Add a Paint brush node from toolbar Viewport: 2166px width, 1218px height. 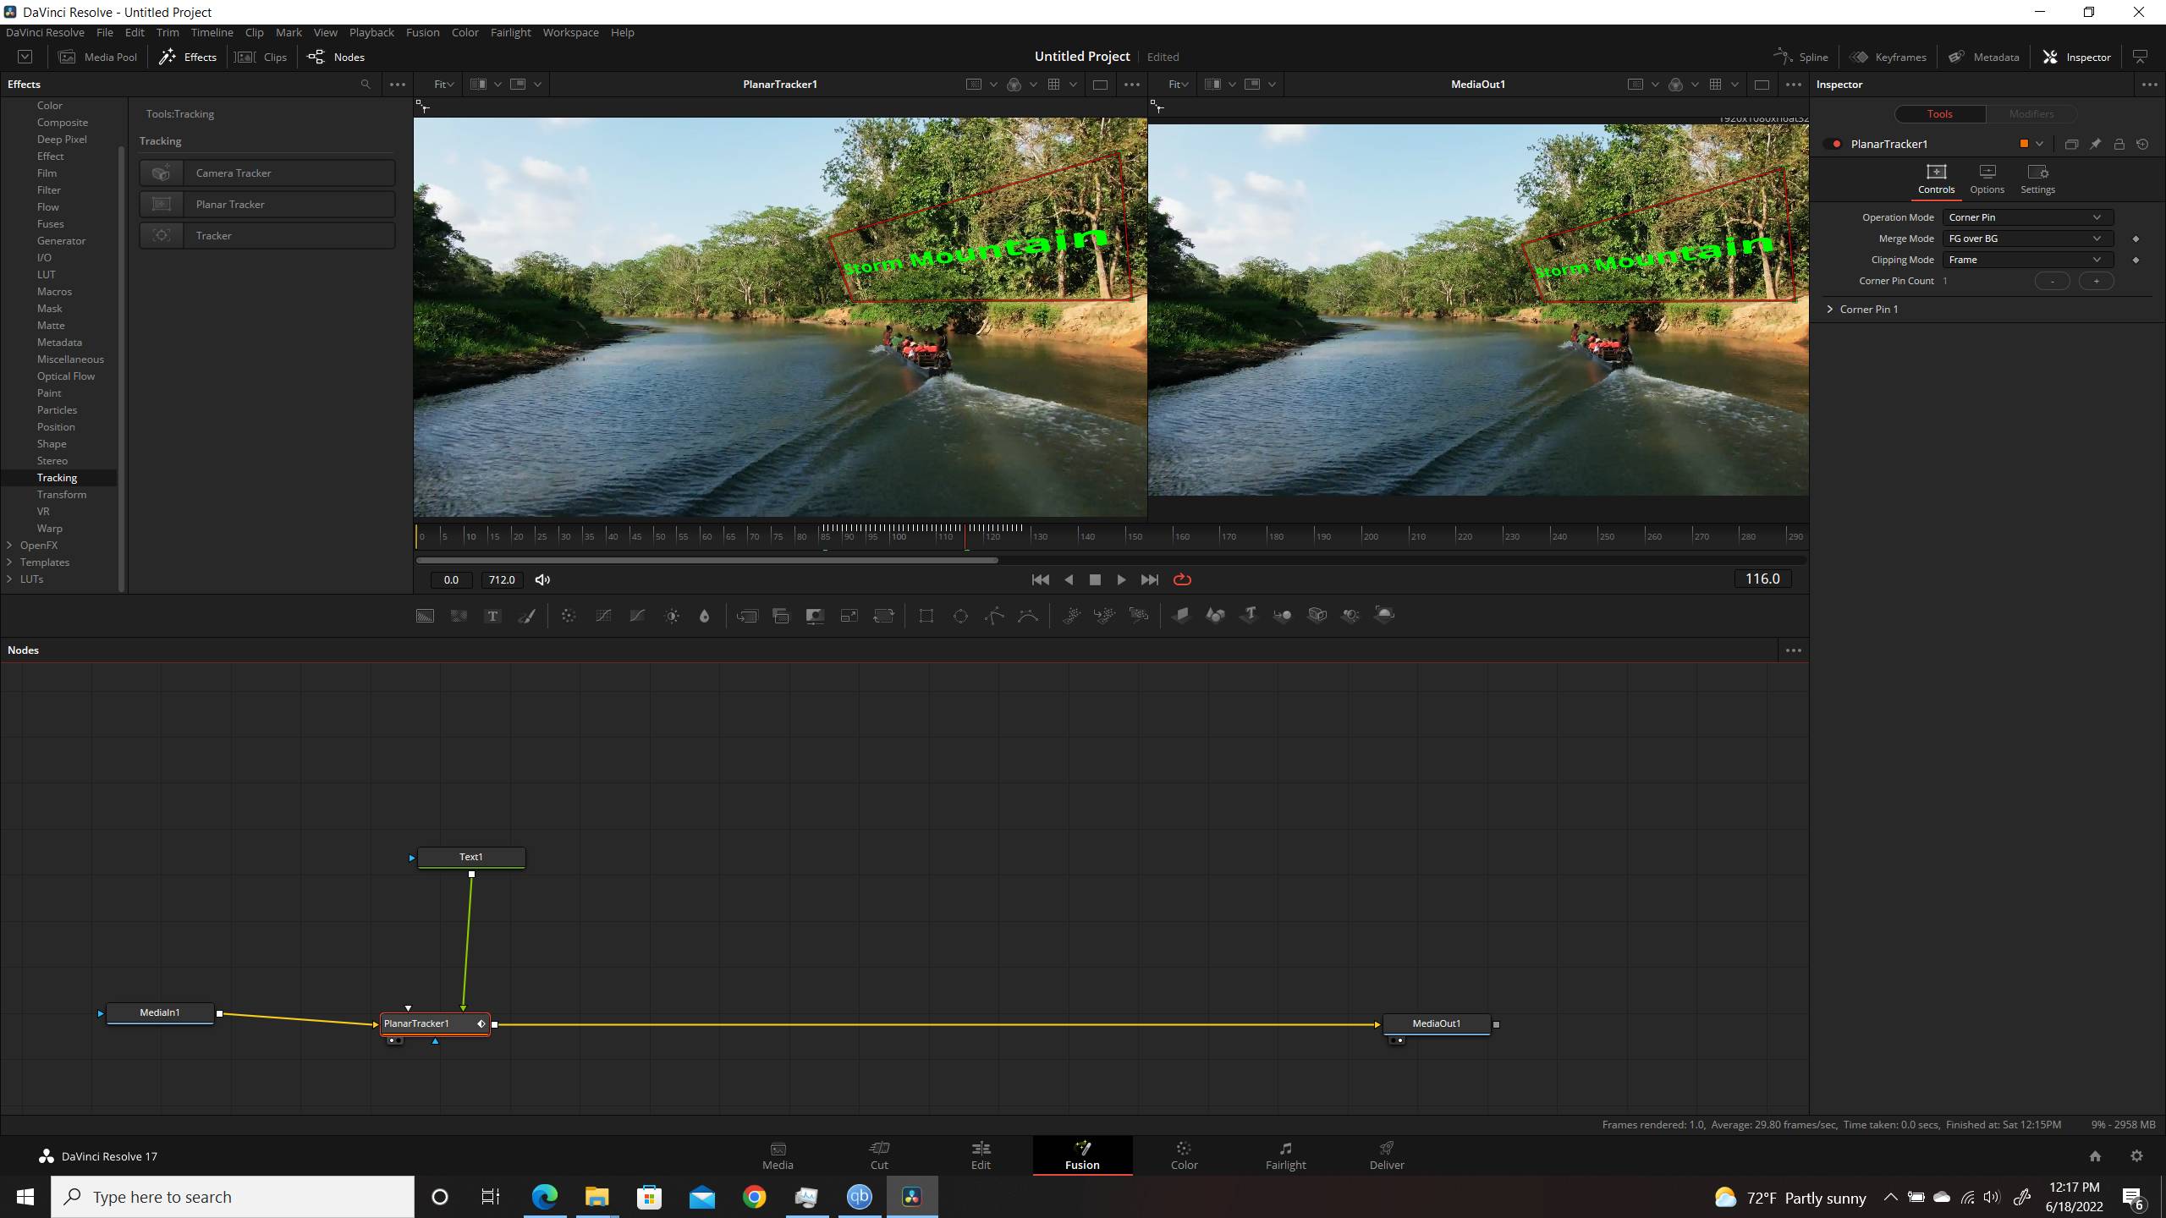coord(526,616)
